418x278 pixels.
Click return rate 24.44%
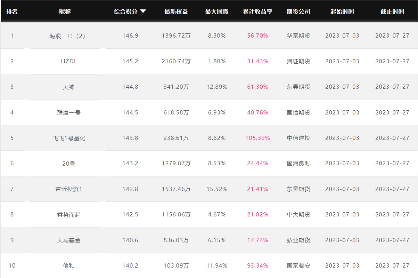[258, 163]
